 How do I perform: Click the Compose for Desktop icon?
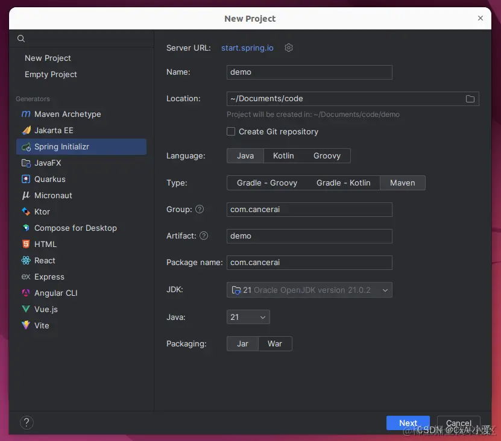pos(26,228)
